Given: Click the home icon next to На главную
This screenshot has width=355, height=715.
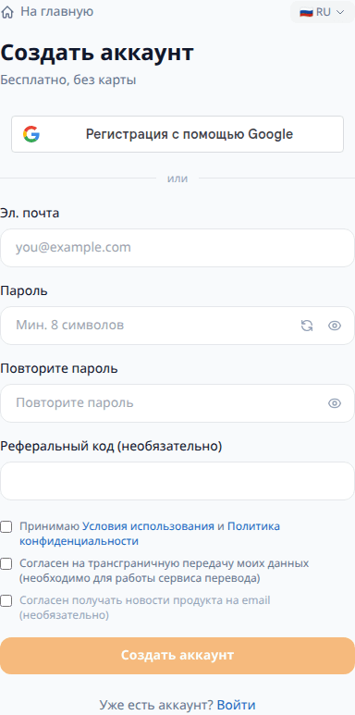Looking at the screenshot, I should [x=7, y=12].
